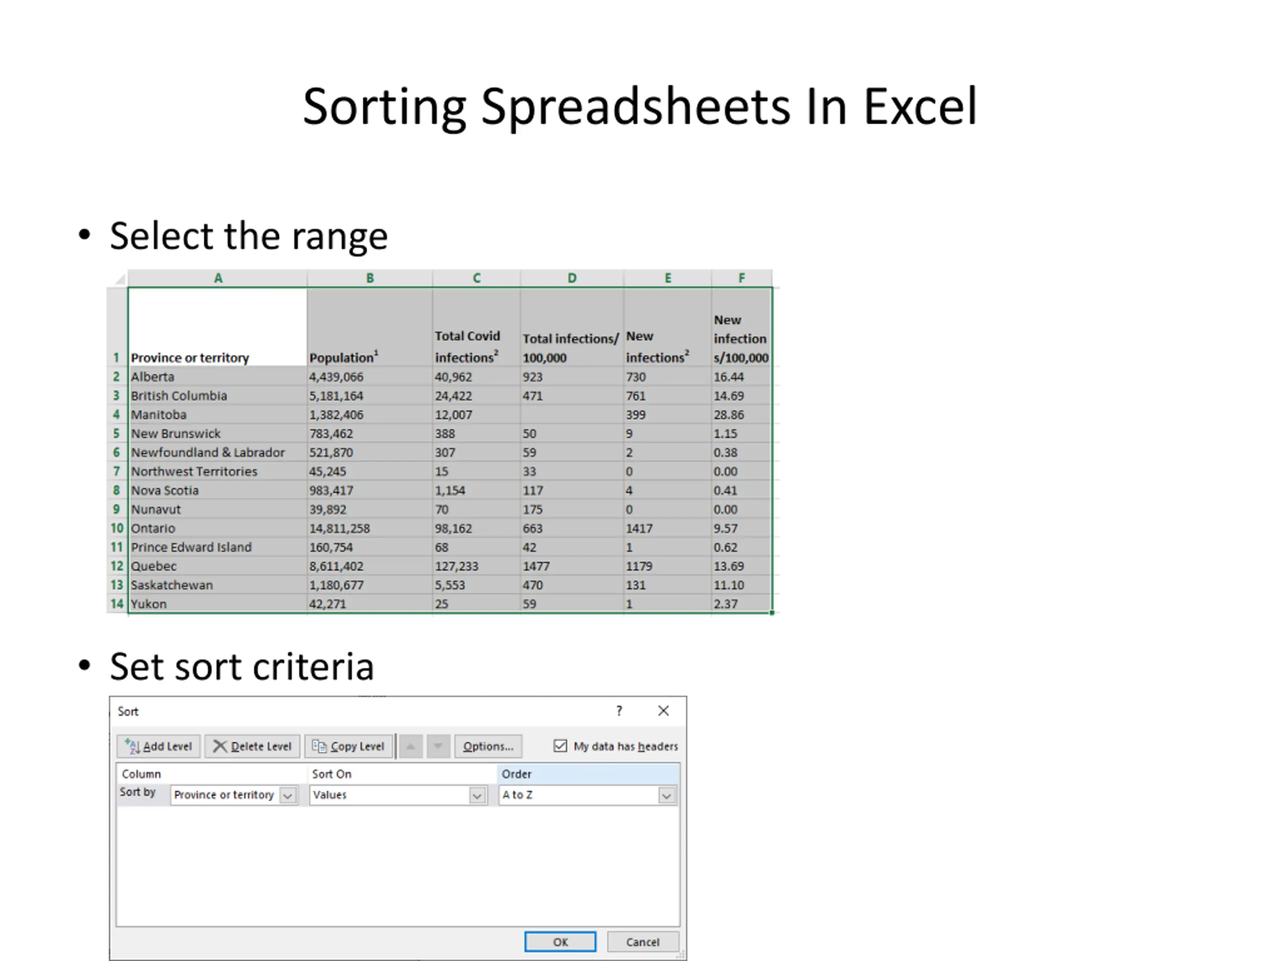Image resolution: width=1282 pixels, height=961 pixels.
Task: Click the Nova Scotia cell
Action: (218, 490)
